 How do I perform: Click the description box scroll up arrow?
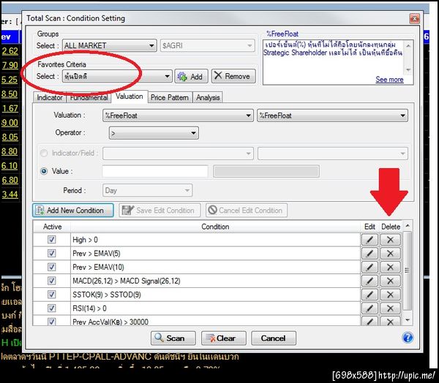[408, 45]
